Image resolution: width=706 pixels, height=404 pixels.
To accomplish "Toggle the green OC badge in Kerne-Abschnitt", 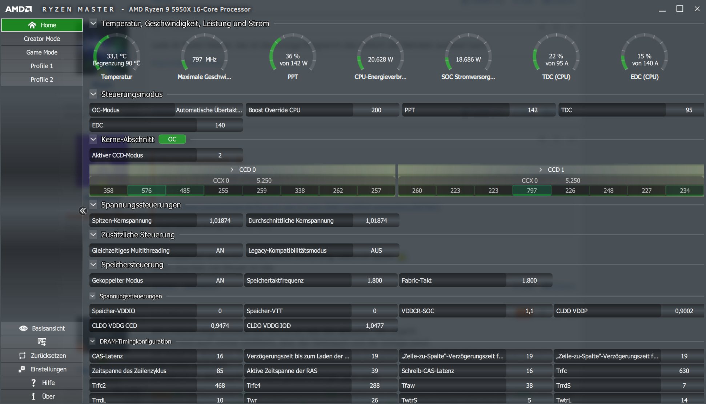I will (x=172, y=139).
